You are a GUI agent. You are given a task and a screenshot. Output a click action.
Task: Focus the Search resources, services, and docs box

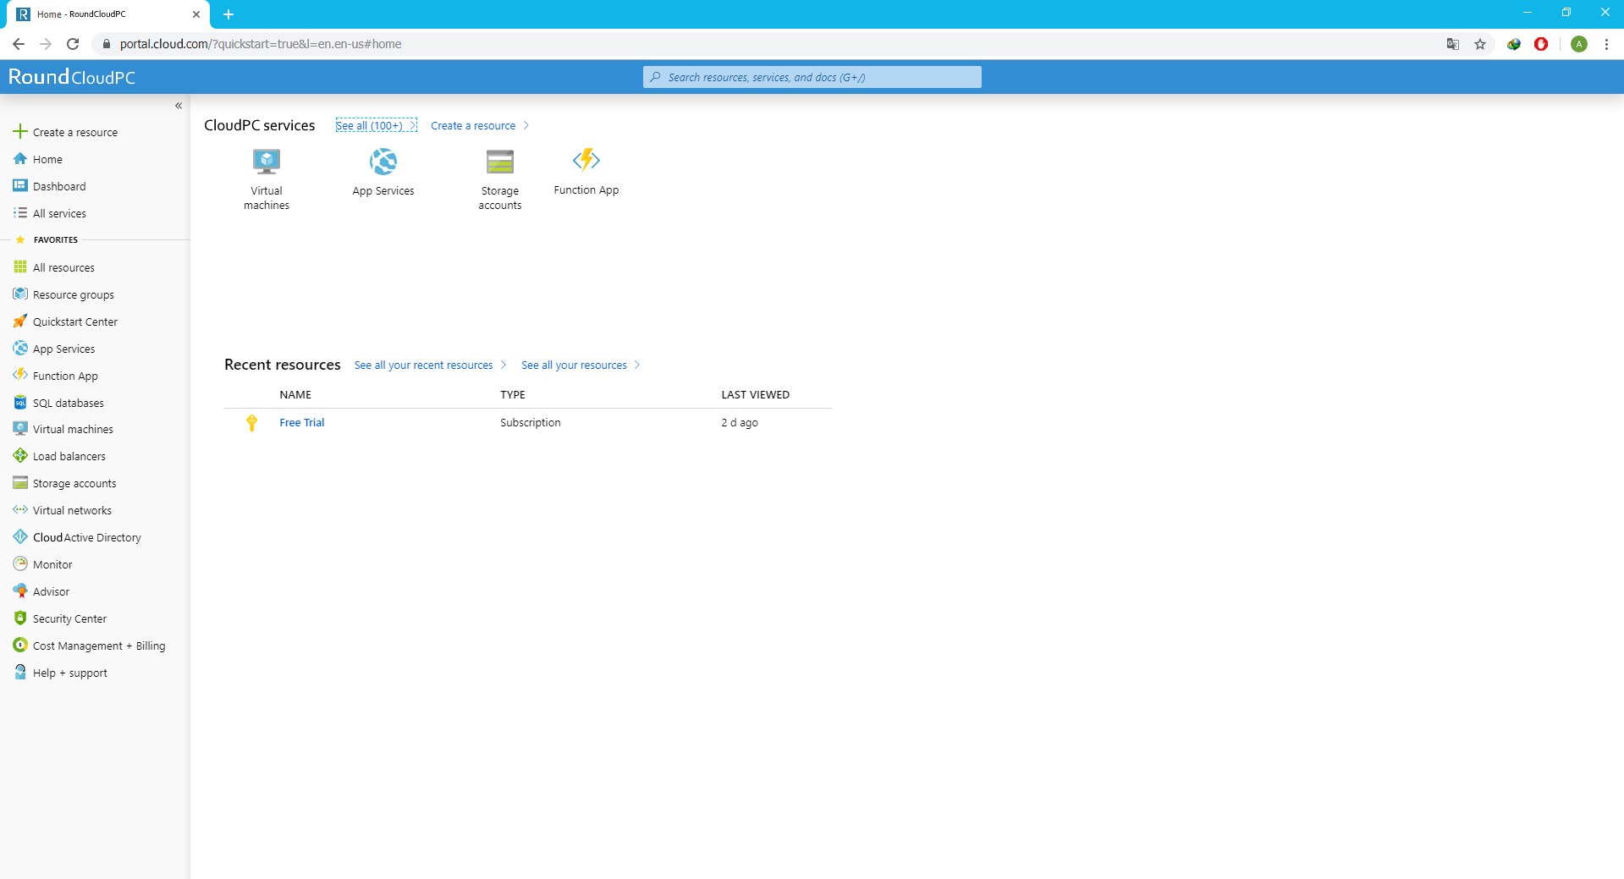(812, 77)
